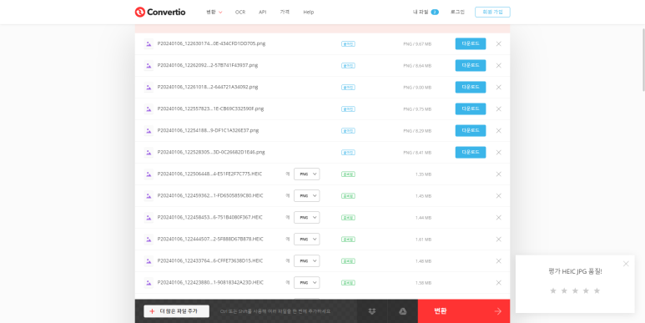Remove the 9.67 MB file with X
This screenshot has height=323, width=645.
point(498,43)
